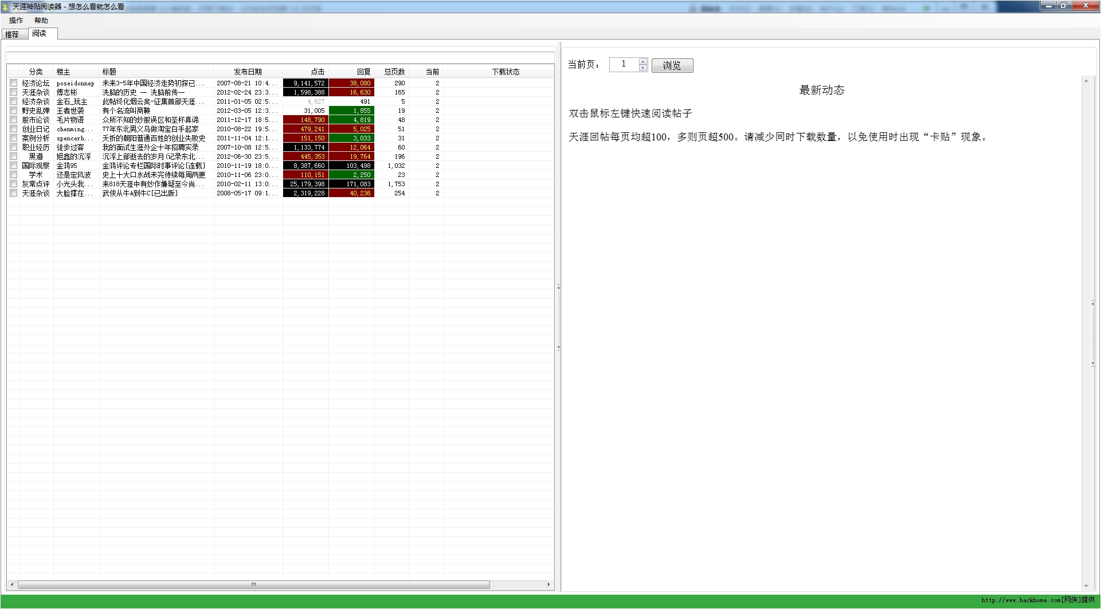
Task: Click the horizontal scrollbar thumb of post list
Action: [254, 585]
